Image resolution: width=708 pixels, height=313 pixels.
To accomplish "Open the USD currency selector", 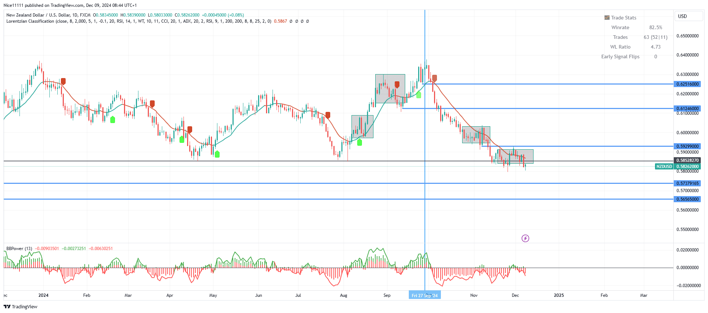I will click(689, 16).
